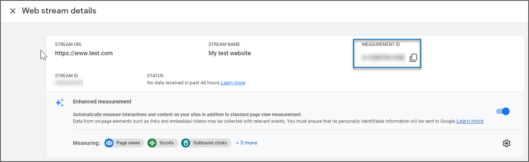Copy the Measurement ID to clipboard
Viewport: 529px width, 162px height.
[x=413, y=58]
